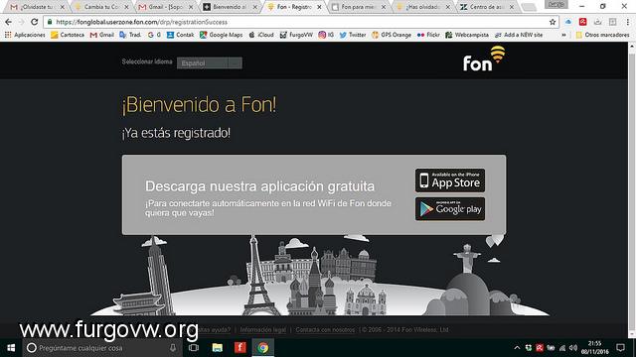Reload the page with refresh icon

[x=35, y=22]
